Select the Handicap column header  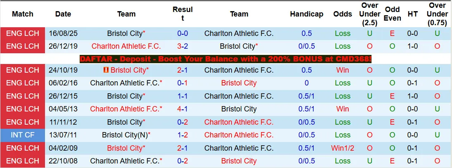pyautogui.click(x=306, y=14)
